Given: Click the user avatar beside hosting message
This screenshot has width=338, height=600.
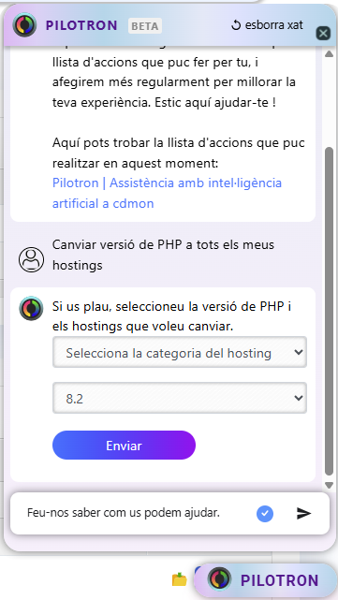Looking at the screenshot, I should coord(31,259).
